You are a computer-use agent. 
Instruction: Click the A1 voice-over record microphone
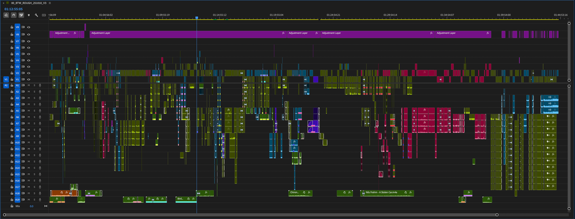[40, 85]
